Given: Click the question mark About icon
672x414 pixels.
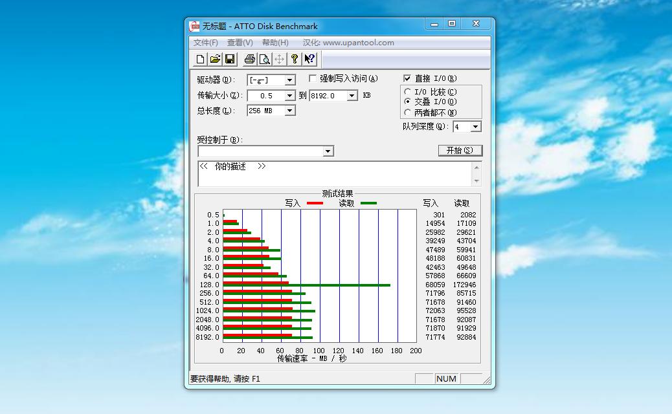Looking at the screenshot, I should click(x=295, y=59).
